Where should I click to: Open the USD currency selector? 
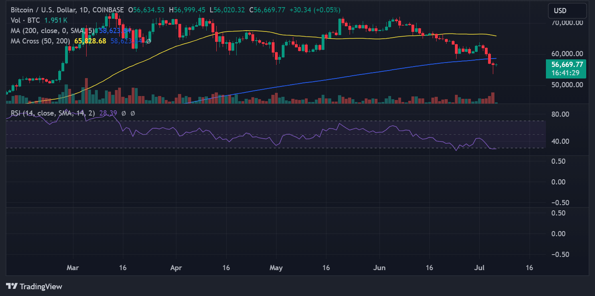tap(567, 11)
